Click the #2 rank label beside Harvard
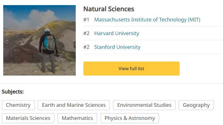The image size is (223, 125). (86, 33)
